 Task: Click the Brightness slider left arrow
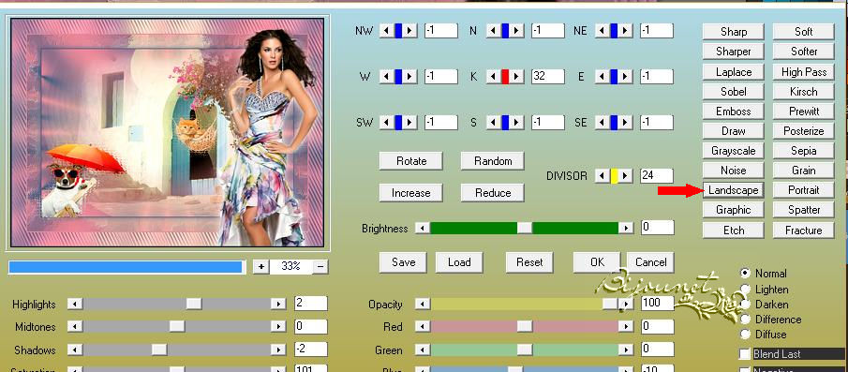[423, 229]
